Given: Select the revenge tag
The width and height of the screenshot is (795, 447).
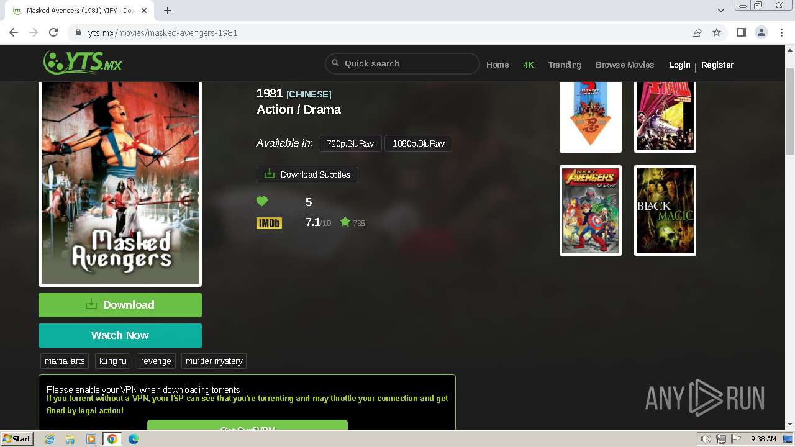Looking at the screenshot, I should [156, 361].
